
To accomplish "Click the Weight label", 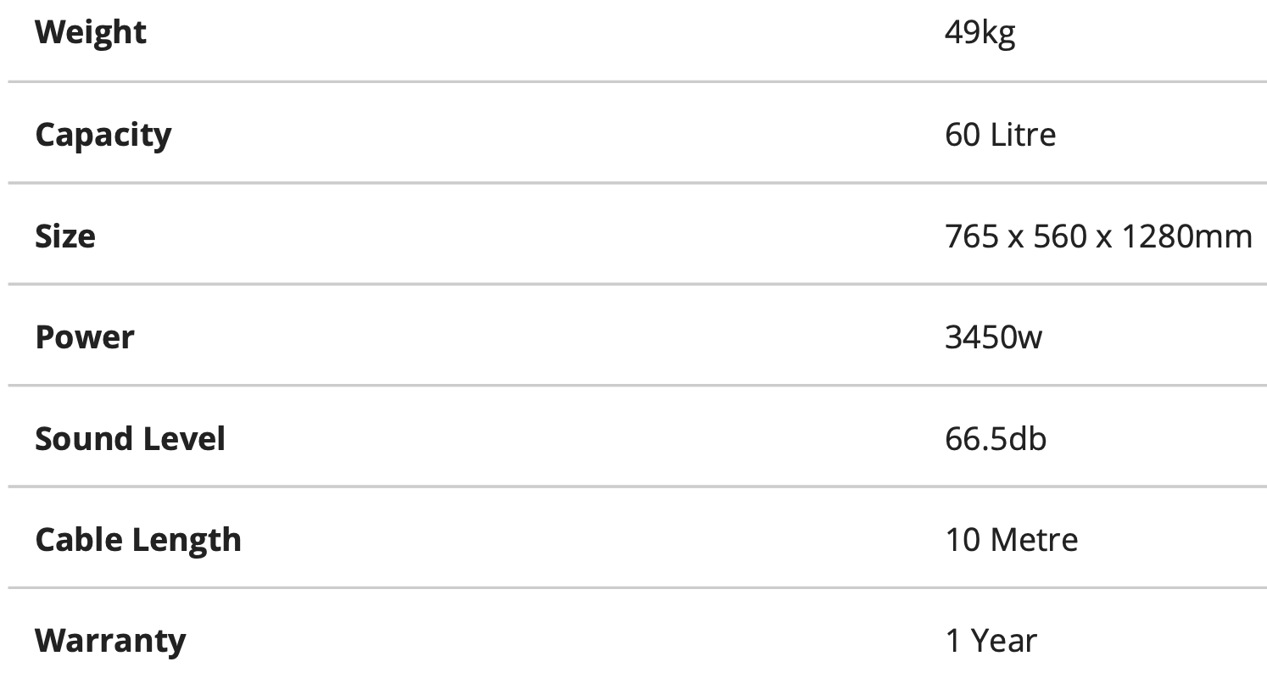I will pyautogui.click(x=91, y=33).
